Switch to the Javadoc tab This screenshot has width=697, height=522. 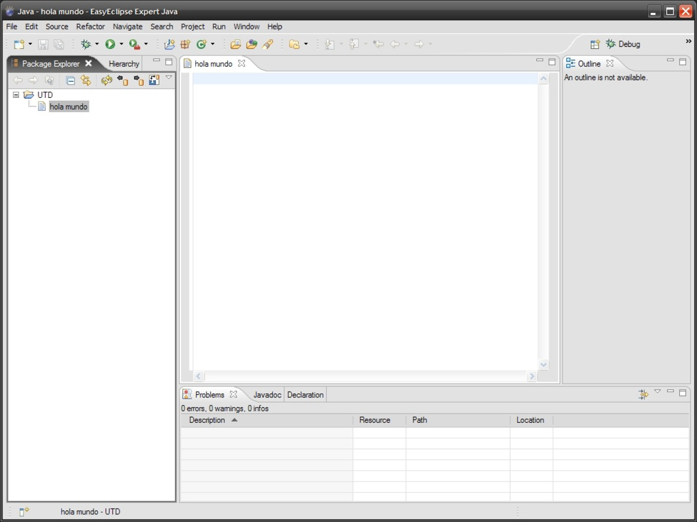pyautogui.click(x=267, y=394)
